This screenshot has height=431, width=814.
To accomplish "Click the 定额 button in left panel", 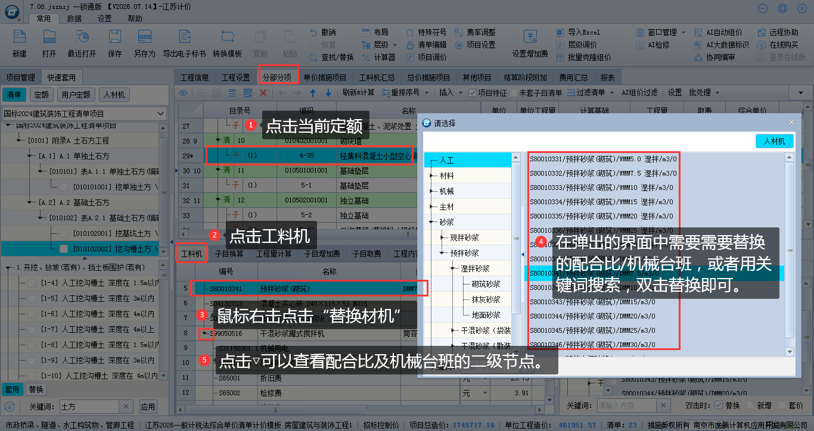I will pos(42,95).
